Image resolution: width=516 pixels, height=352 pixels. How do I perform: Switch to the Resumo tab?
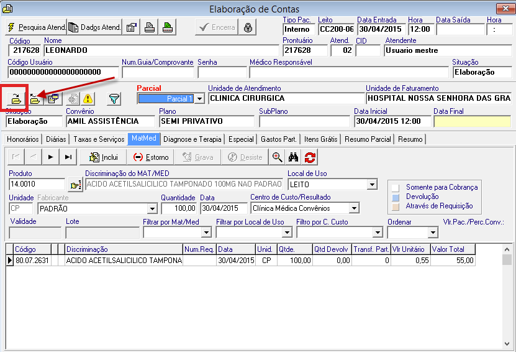click(410, 139)
